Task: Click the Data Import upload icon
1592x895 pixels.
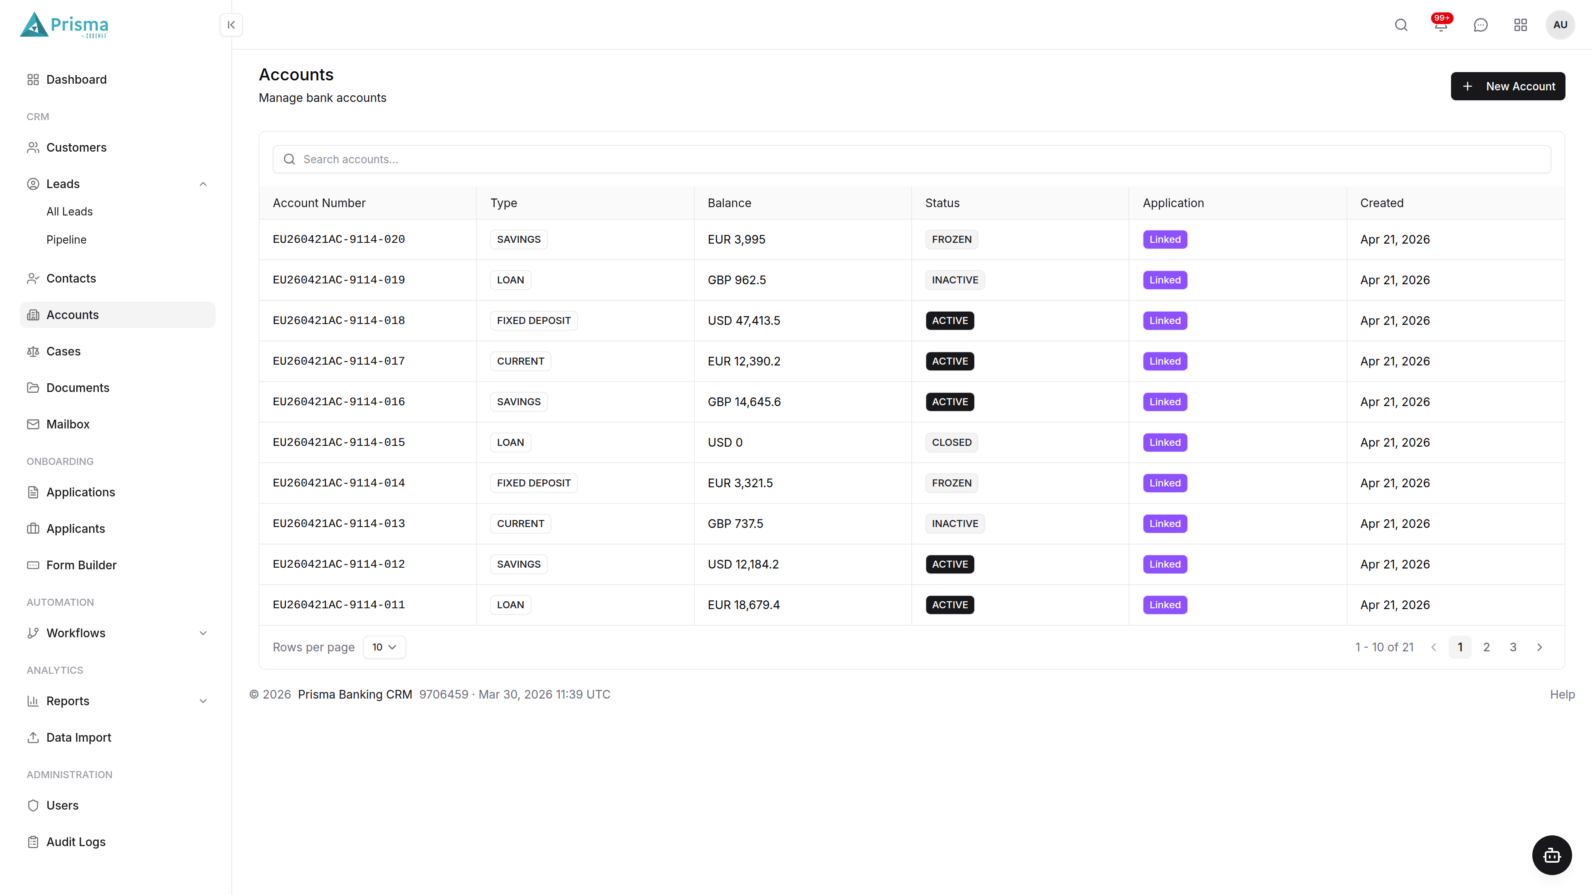Action: (33, 738)
